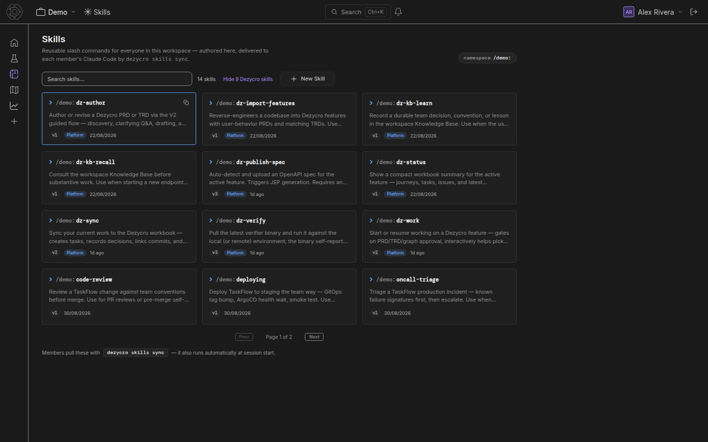Expand the dz-work skill chevron
Viewport: 708px width, 442px height.
coord(371,221)
